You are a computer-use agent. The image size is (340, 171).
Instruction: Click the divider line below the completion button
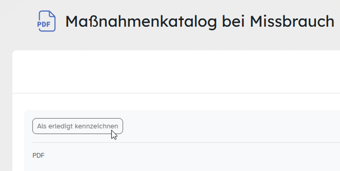coord(180,143)
